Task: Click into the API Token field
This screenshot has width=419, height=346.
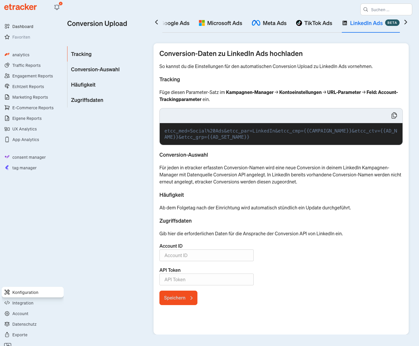Action: [206, 279]
